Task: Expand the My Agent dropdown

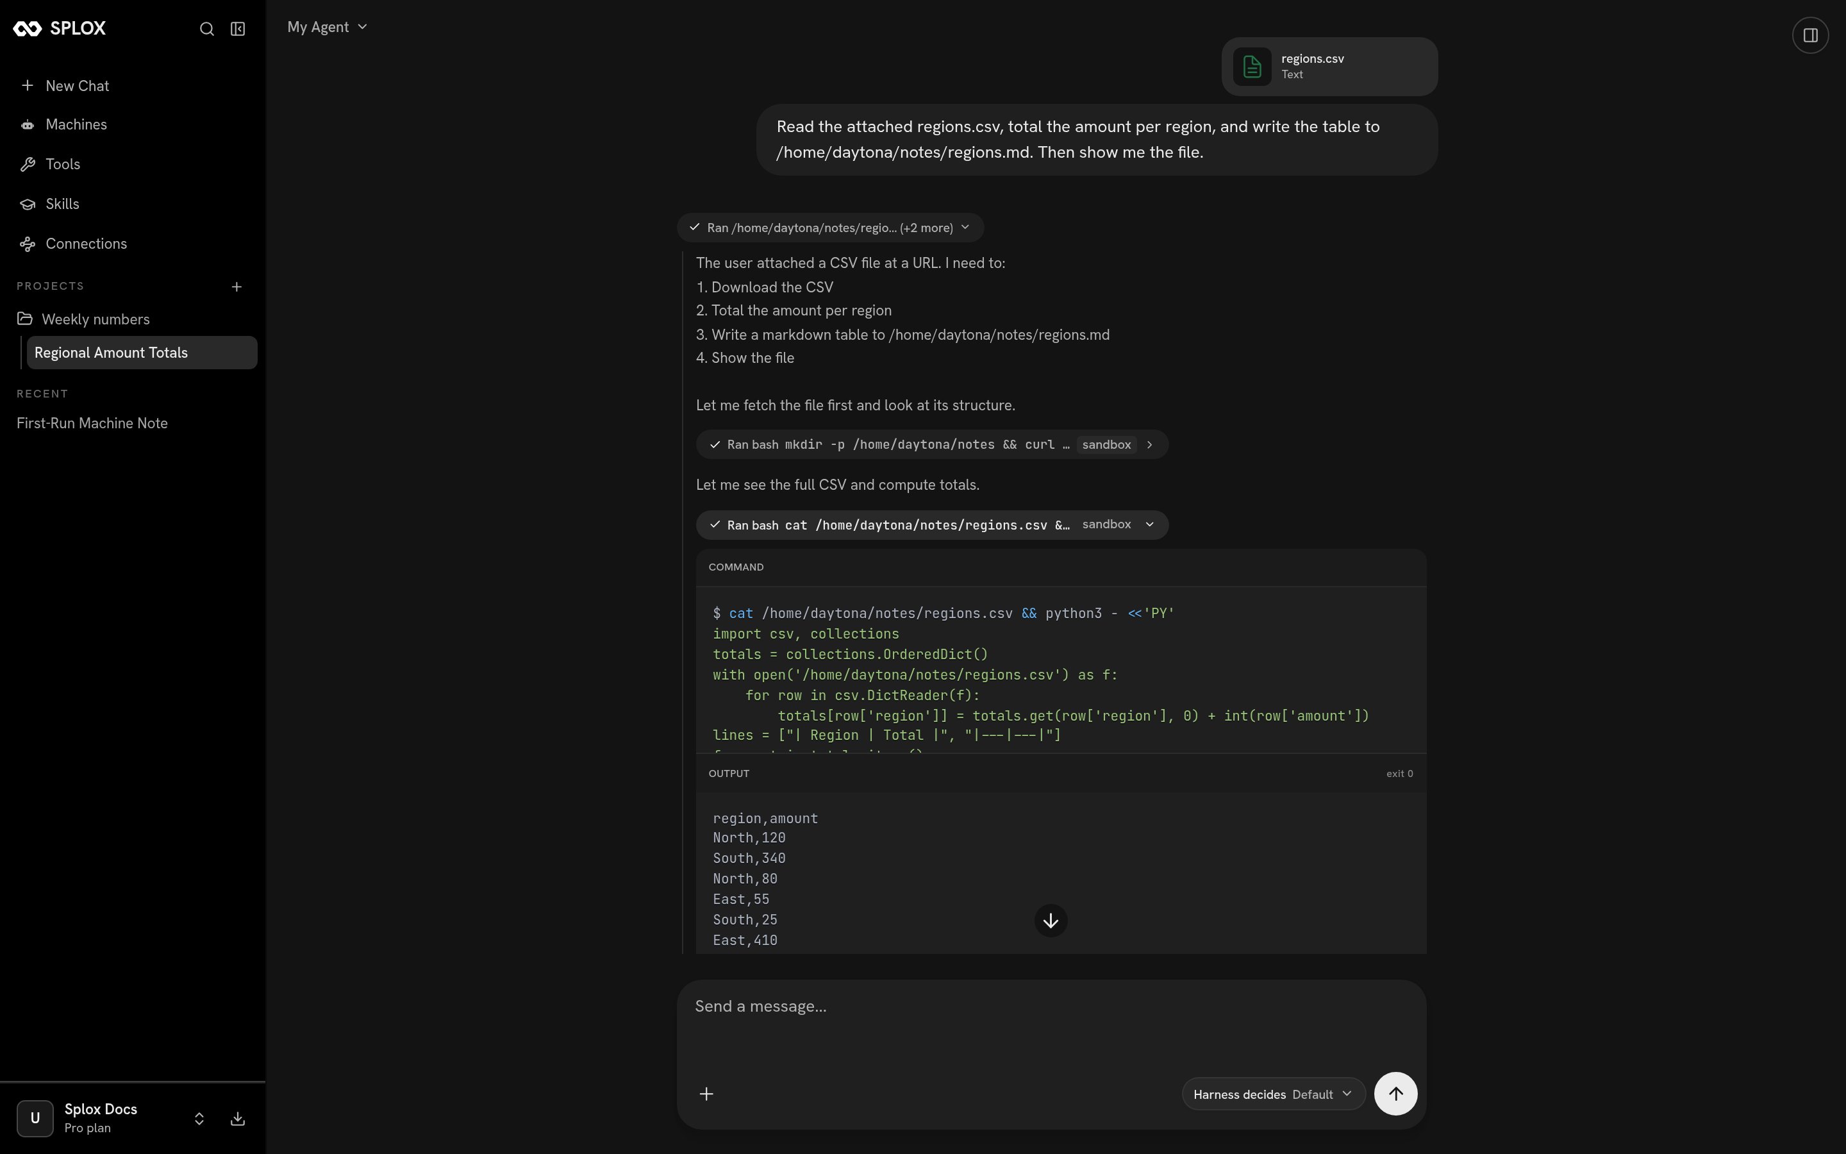Action: click(328, 27)
